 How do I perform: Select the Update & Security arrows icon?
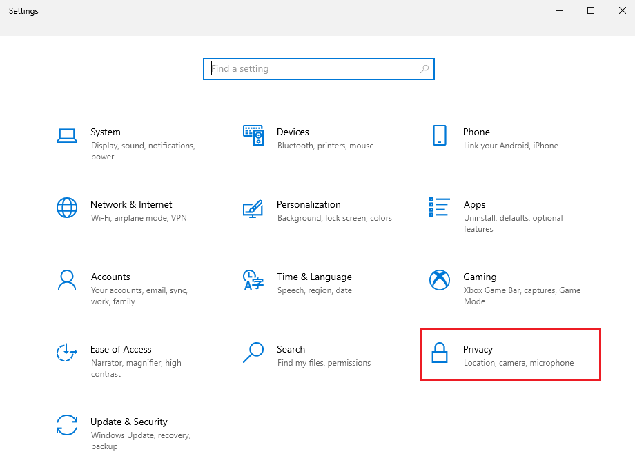[66, 425]
